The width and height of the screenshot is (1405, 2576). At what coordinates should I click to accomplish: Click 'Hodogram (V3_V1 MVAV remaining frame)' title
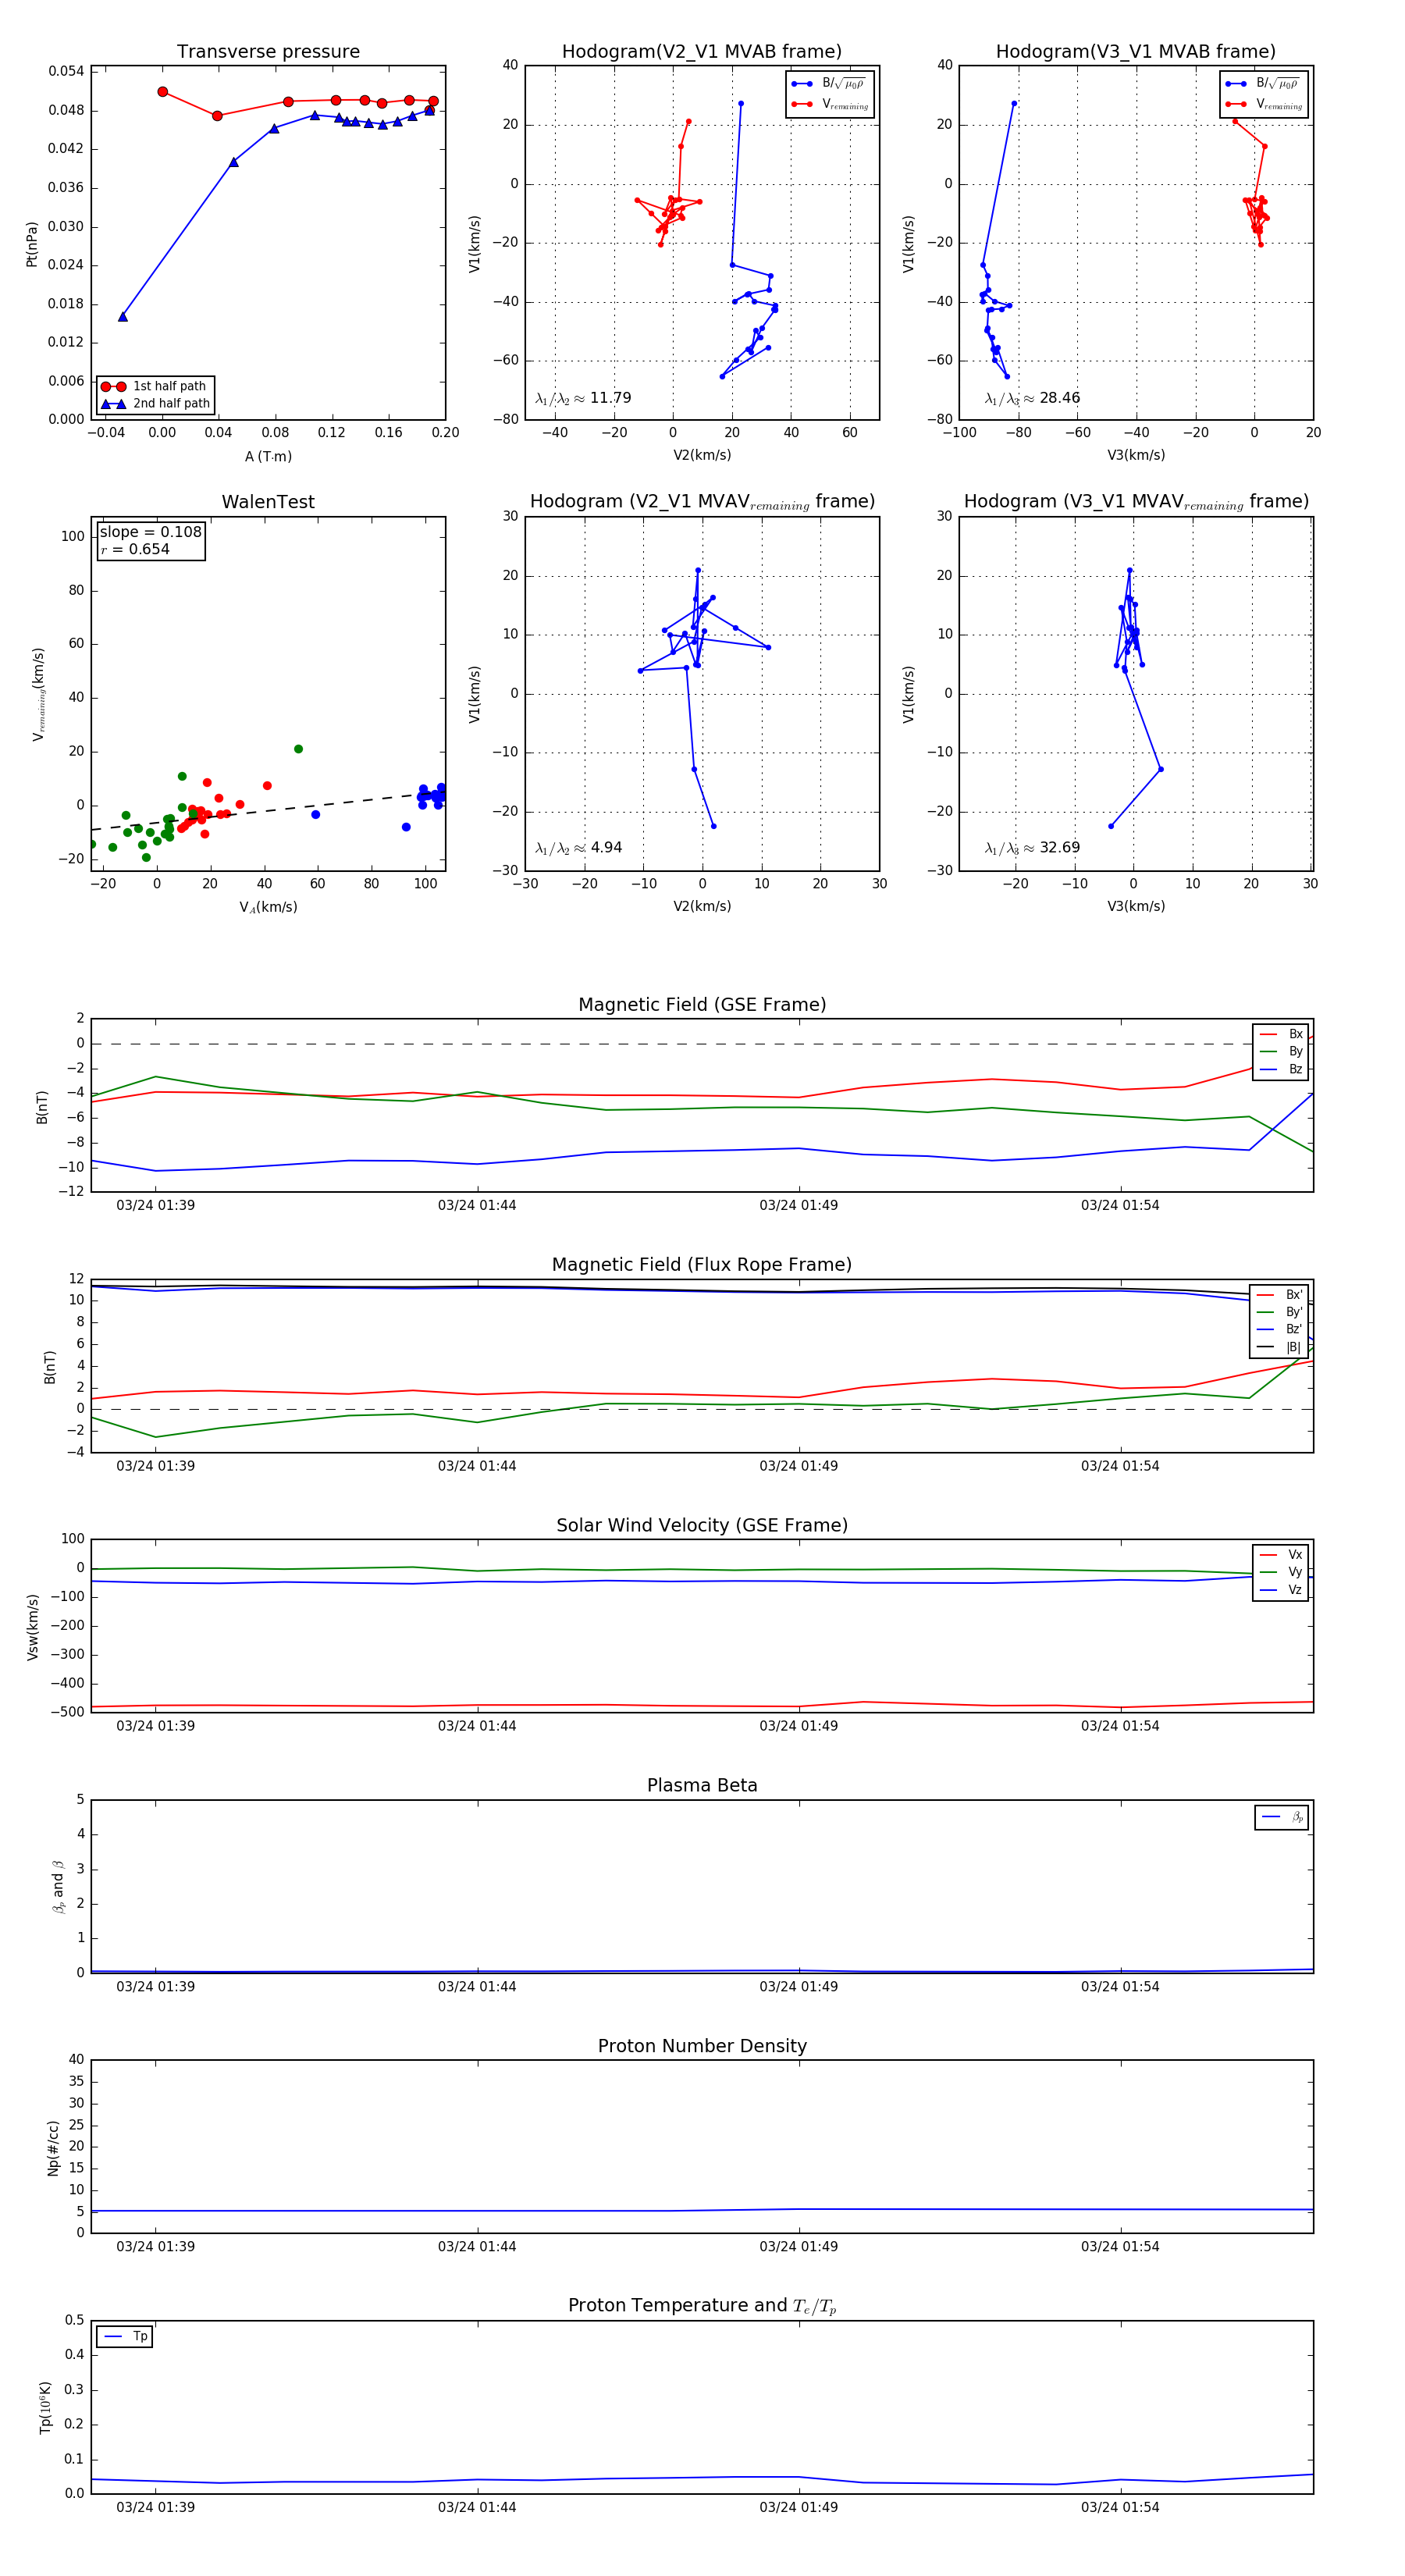click(1136, 502)
